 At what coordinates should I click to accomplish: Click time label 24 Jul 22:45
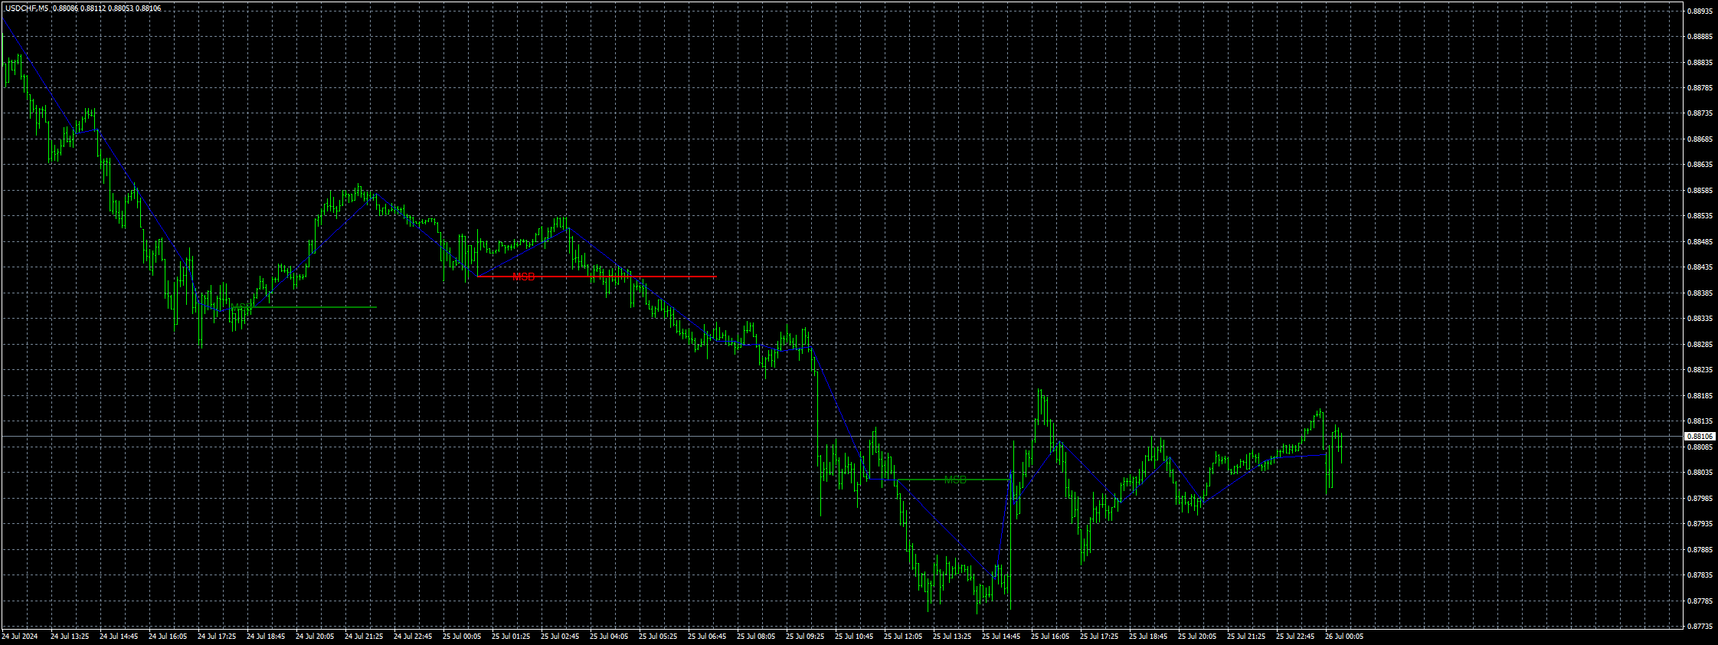tap(413, 637)
